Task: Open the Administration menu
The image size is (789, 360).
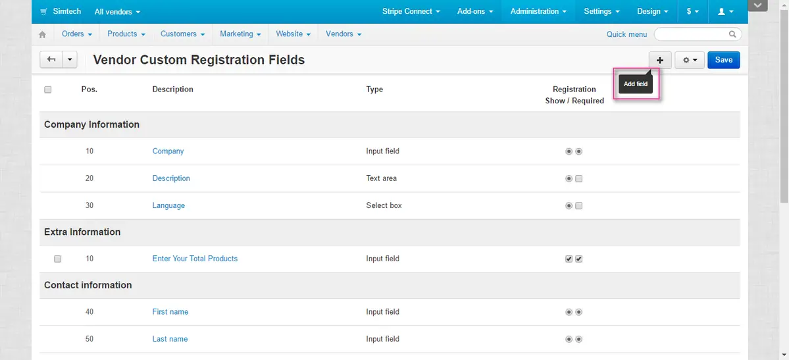Action: (538, 11)
